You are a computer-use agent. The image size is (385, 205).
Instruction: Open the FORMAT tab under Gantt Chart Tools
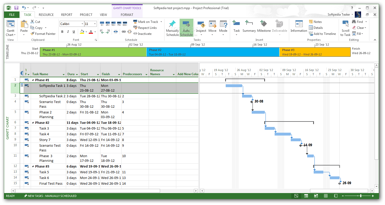127,15
